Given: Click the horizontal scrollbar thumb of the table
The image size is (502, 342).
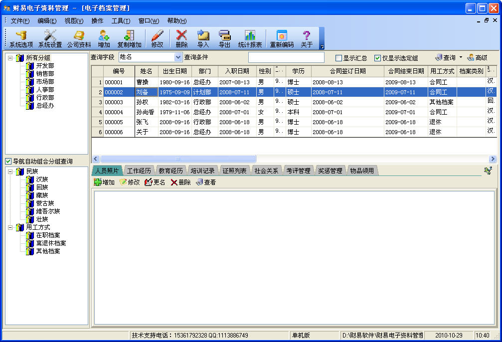Looking at the screenshot, I should coord(178,159).
